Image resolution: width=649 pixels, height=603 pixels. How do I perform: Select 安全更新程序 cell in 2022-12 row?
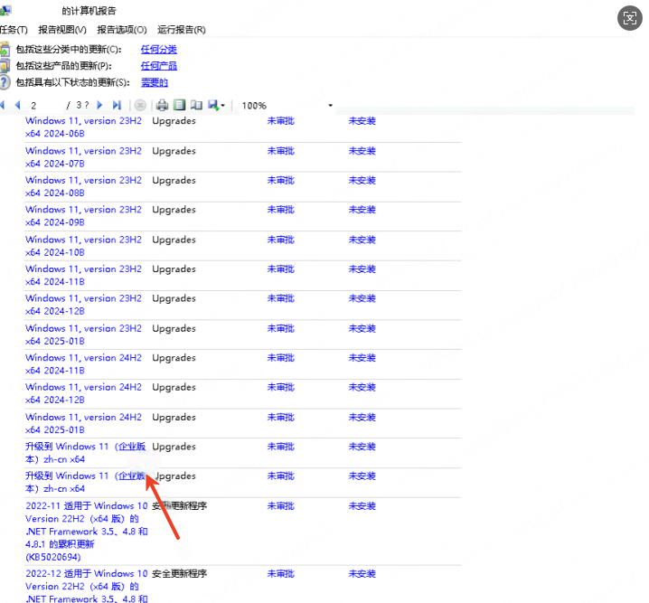coord(179,574)
